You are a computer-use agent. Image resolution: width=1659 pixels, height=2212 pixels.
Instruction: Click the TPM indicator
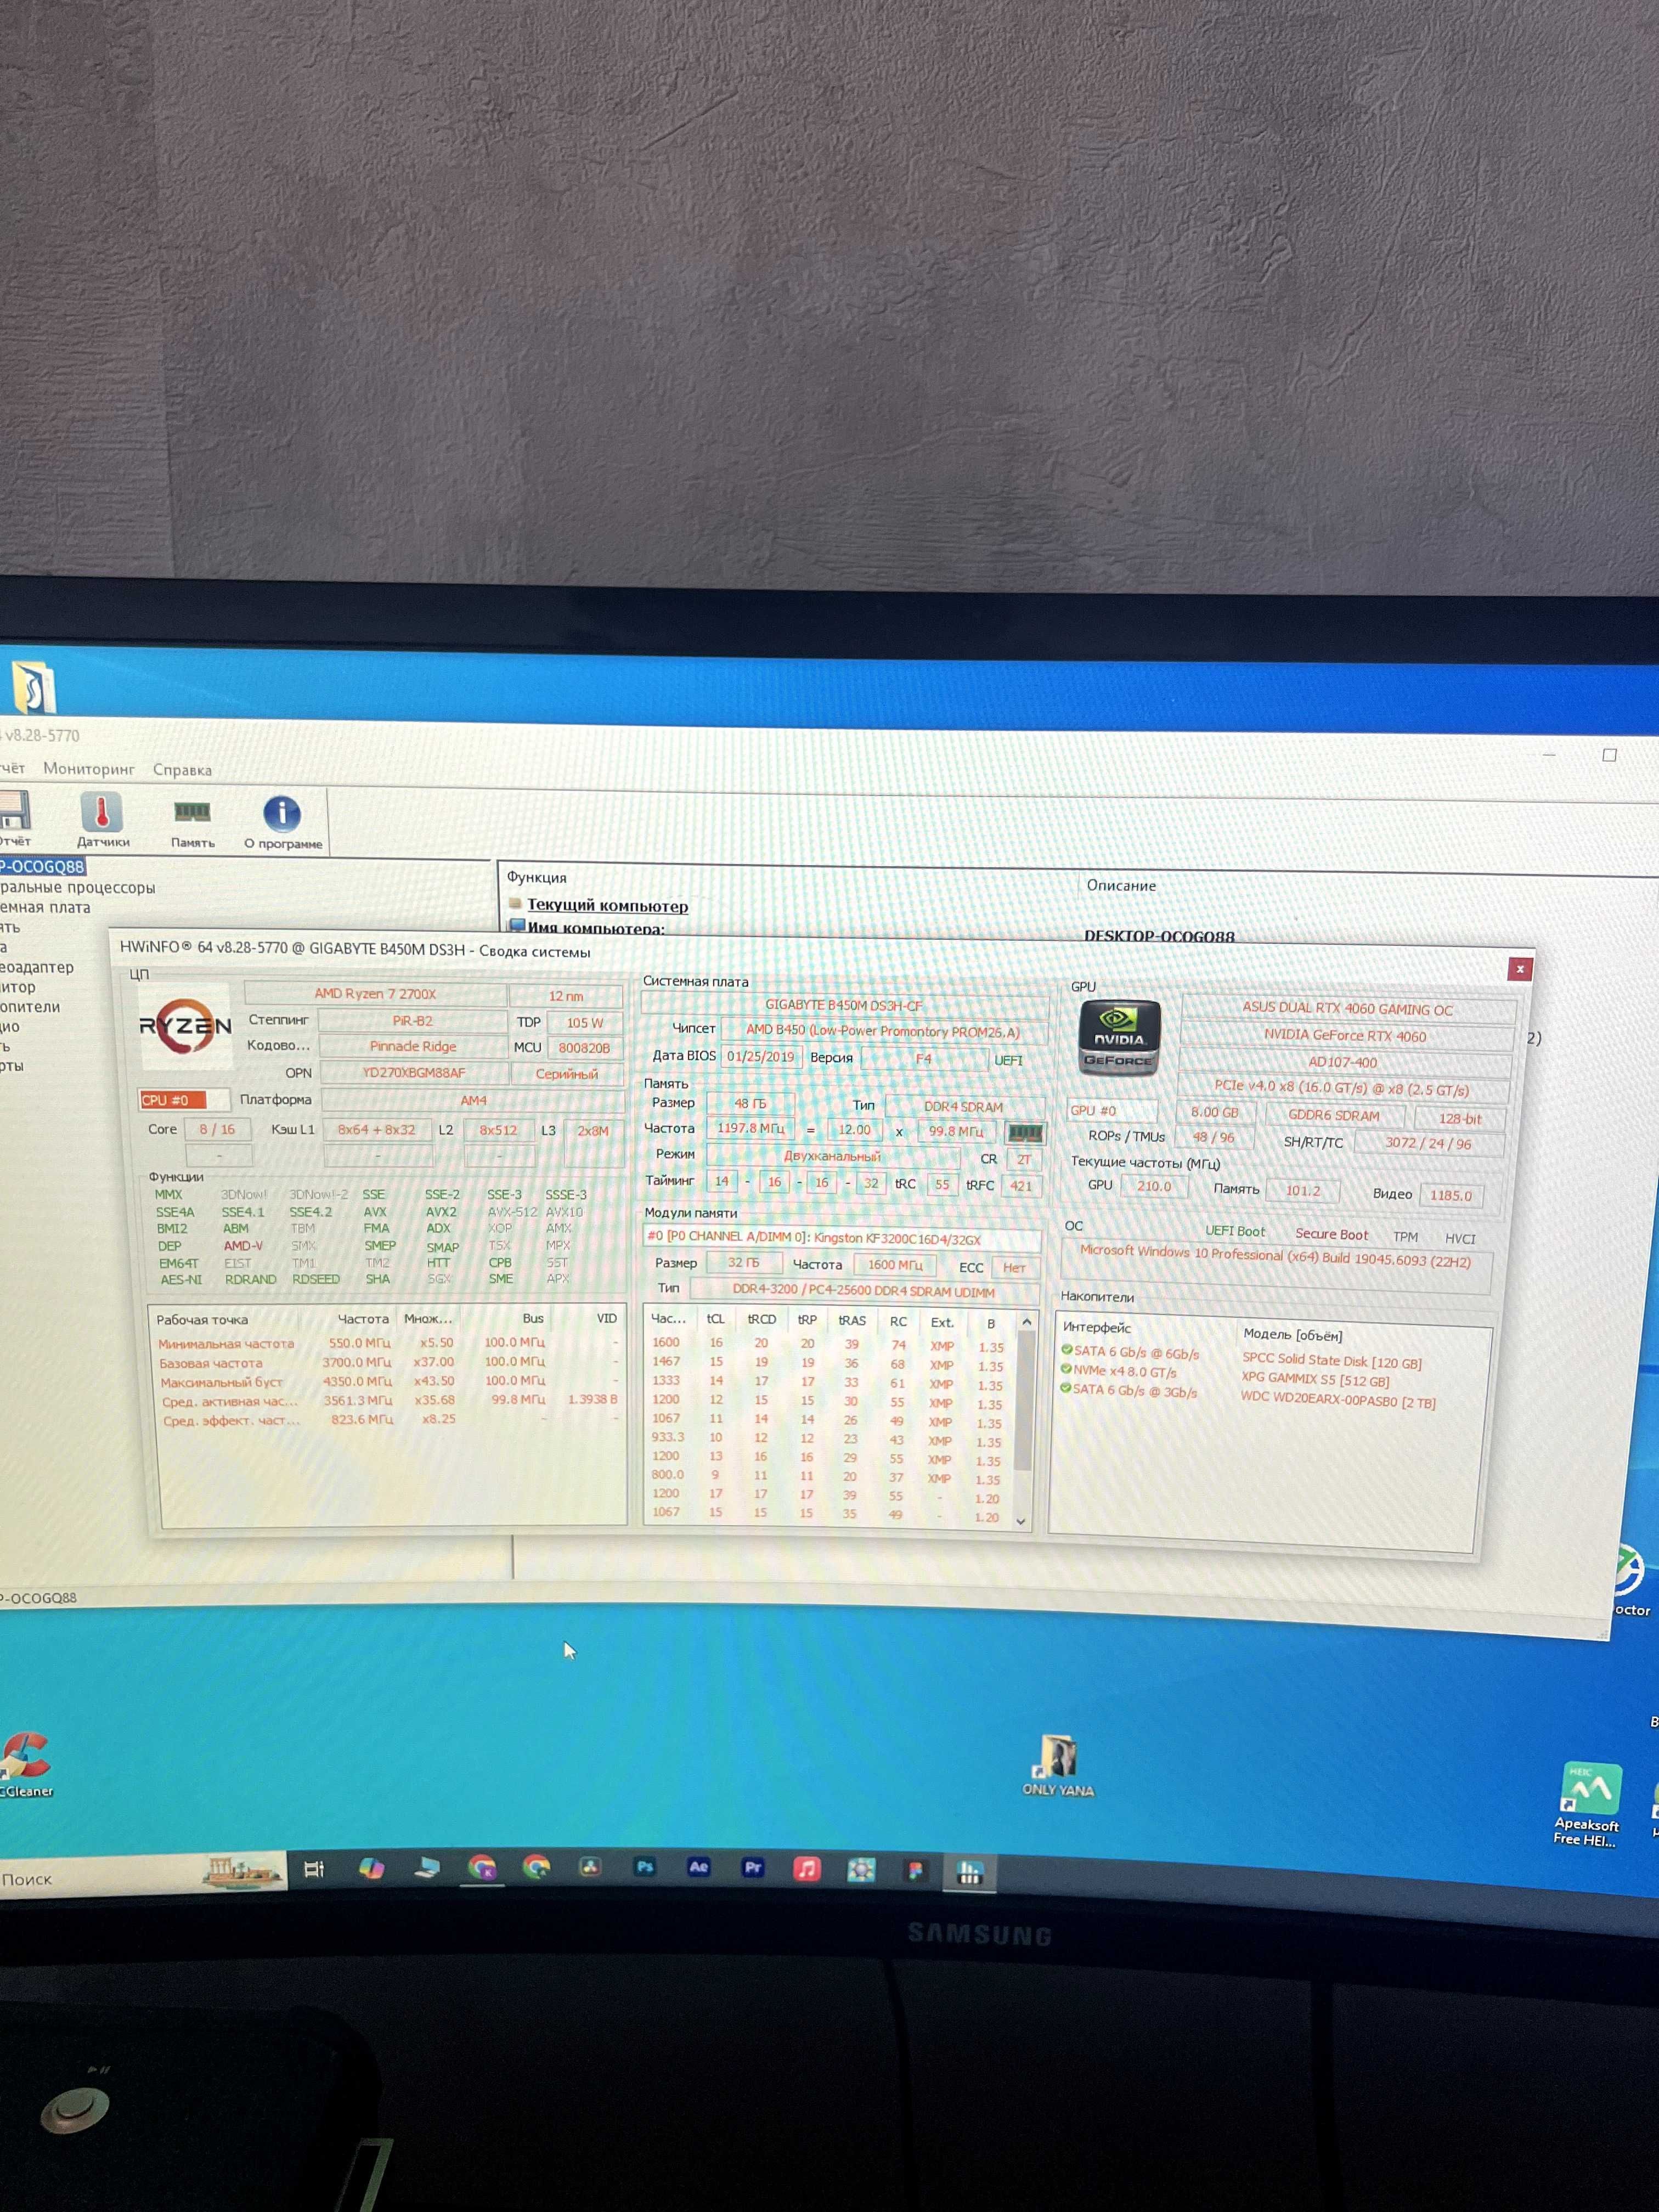click(x=1405, y=1236)
